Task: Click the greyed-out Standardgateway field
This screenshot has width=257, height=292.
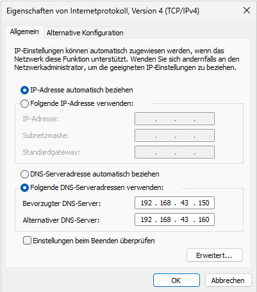Action: pos(174,152)
